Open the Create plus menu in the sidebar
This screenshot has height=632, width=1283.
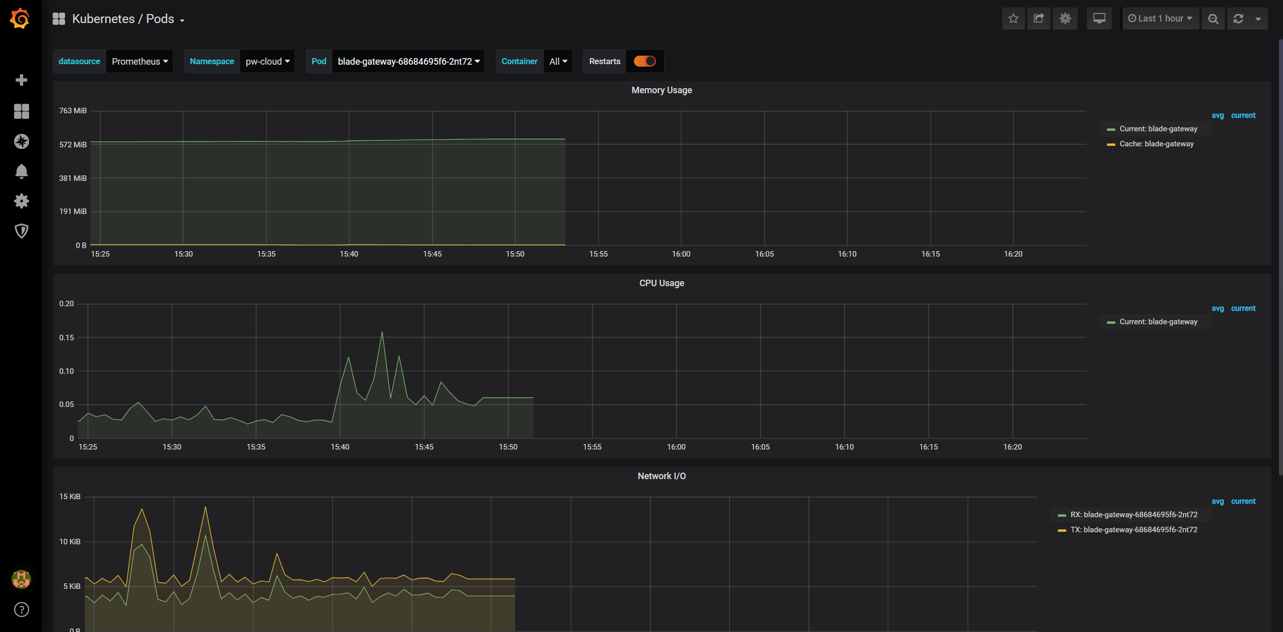[21, 80]
